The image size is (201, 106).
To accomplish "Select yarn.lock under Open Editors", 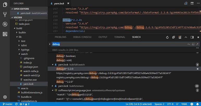I will tap(29, 13).
